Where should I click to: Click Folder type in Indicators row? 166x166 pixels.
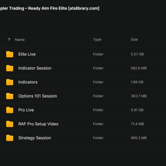coord(98,82)
